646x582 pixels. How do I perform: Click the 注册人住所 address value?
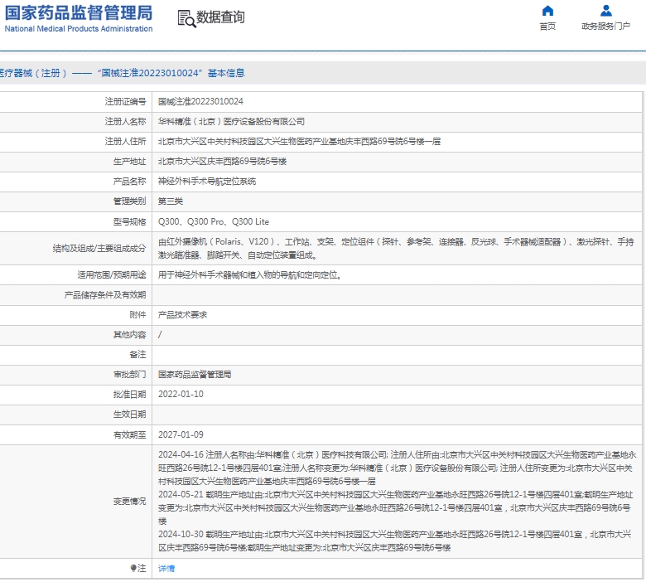click(300, 142)
